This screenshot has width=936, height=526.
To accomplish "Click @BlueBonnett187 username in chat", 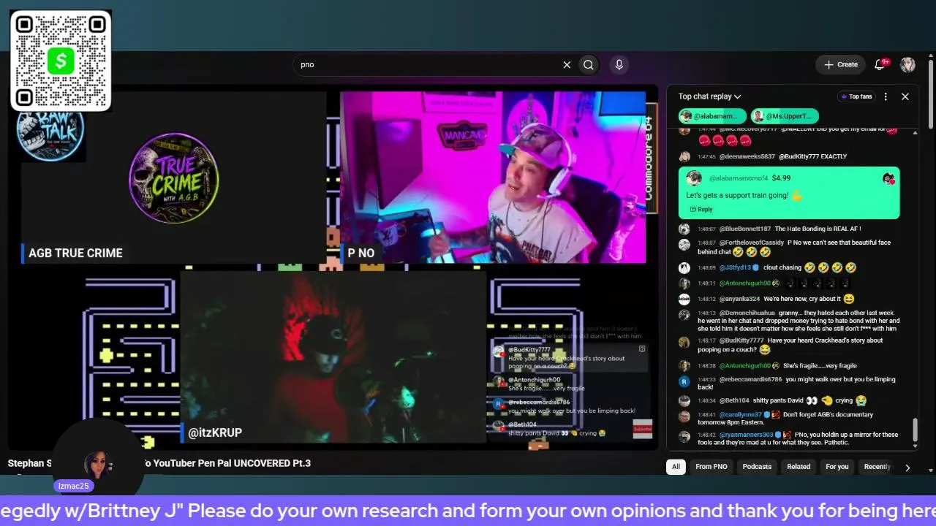I will click(745, 229).
